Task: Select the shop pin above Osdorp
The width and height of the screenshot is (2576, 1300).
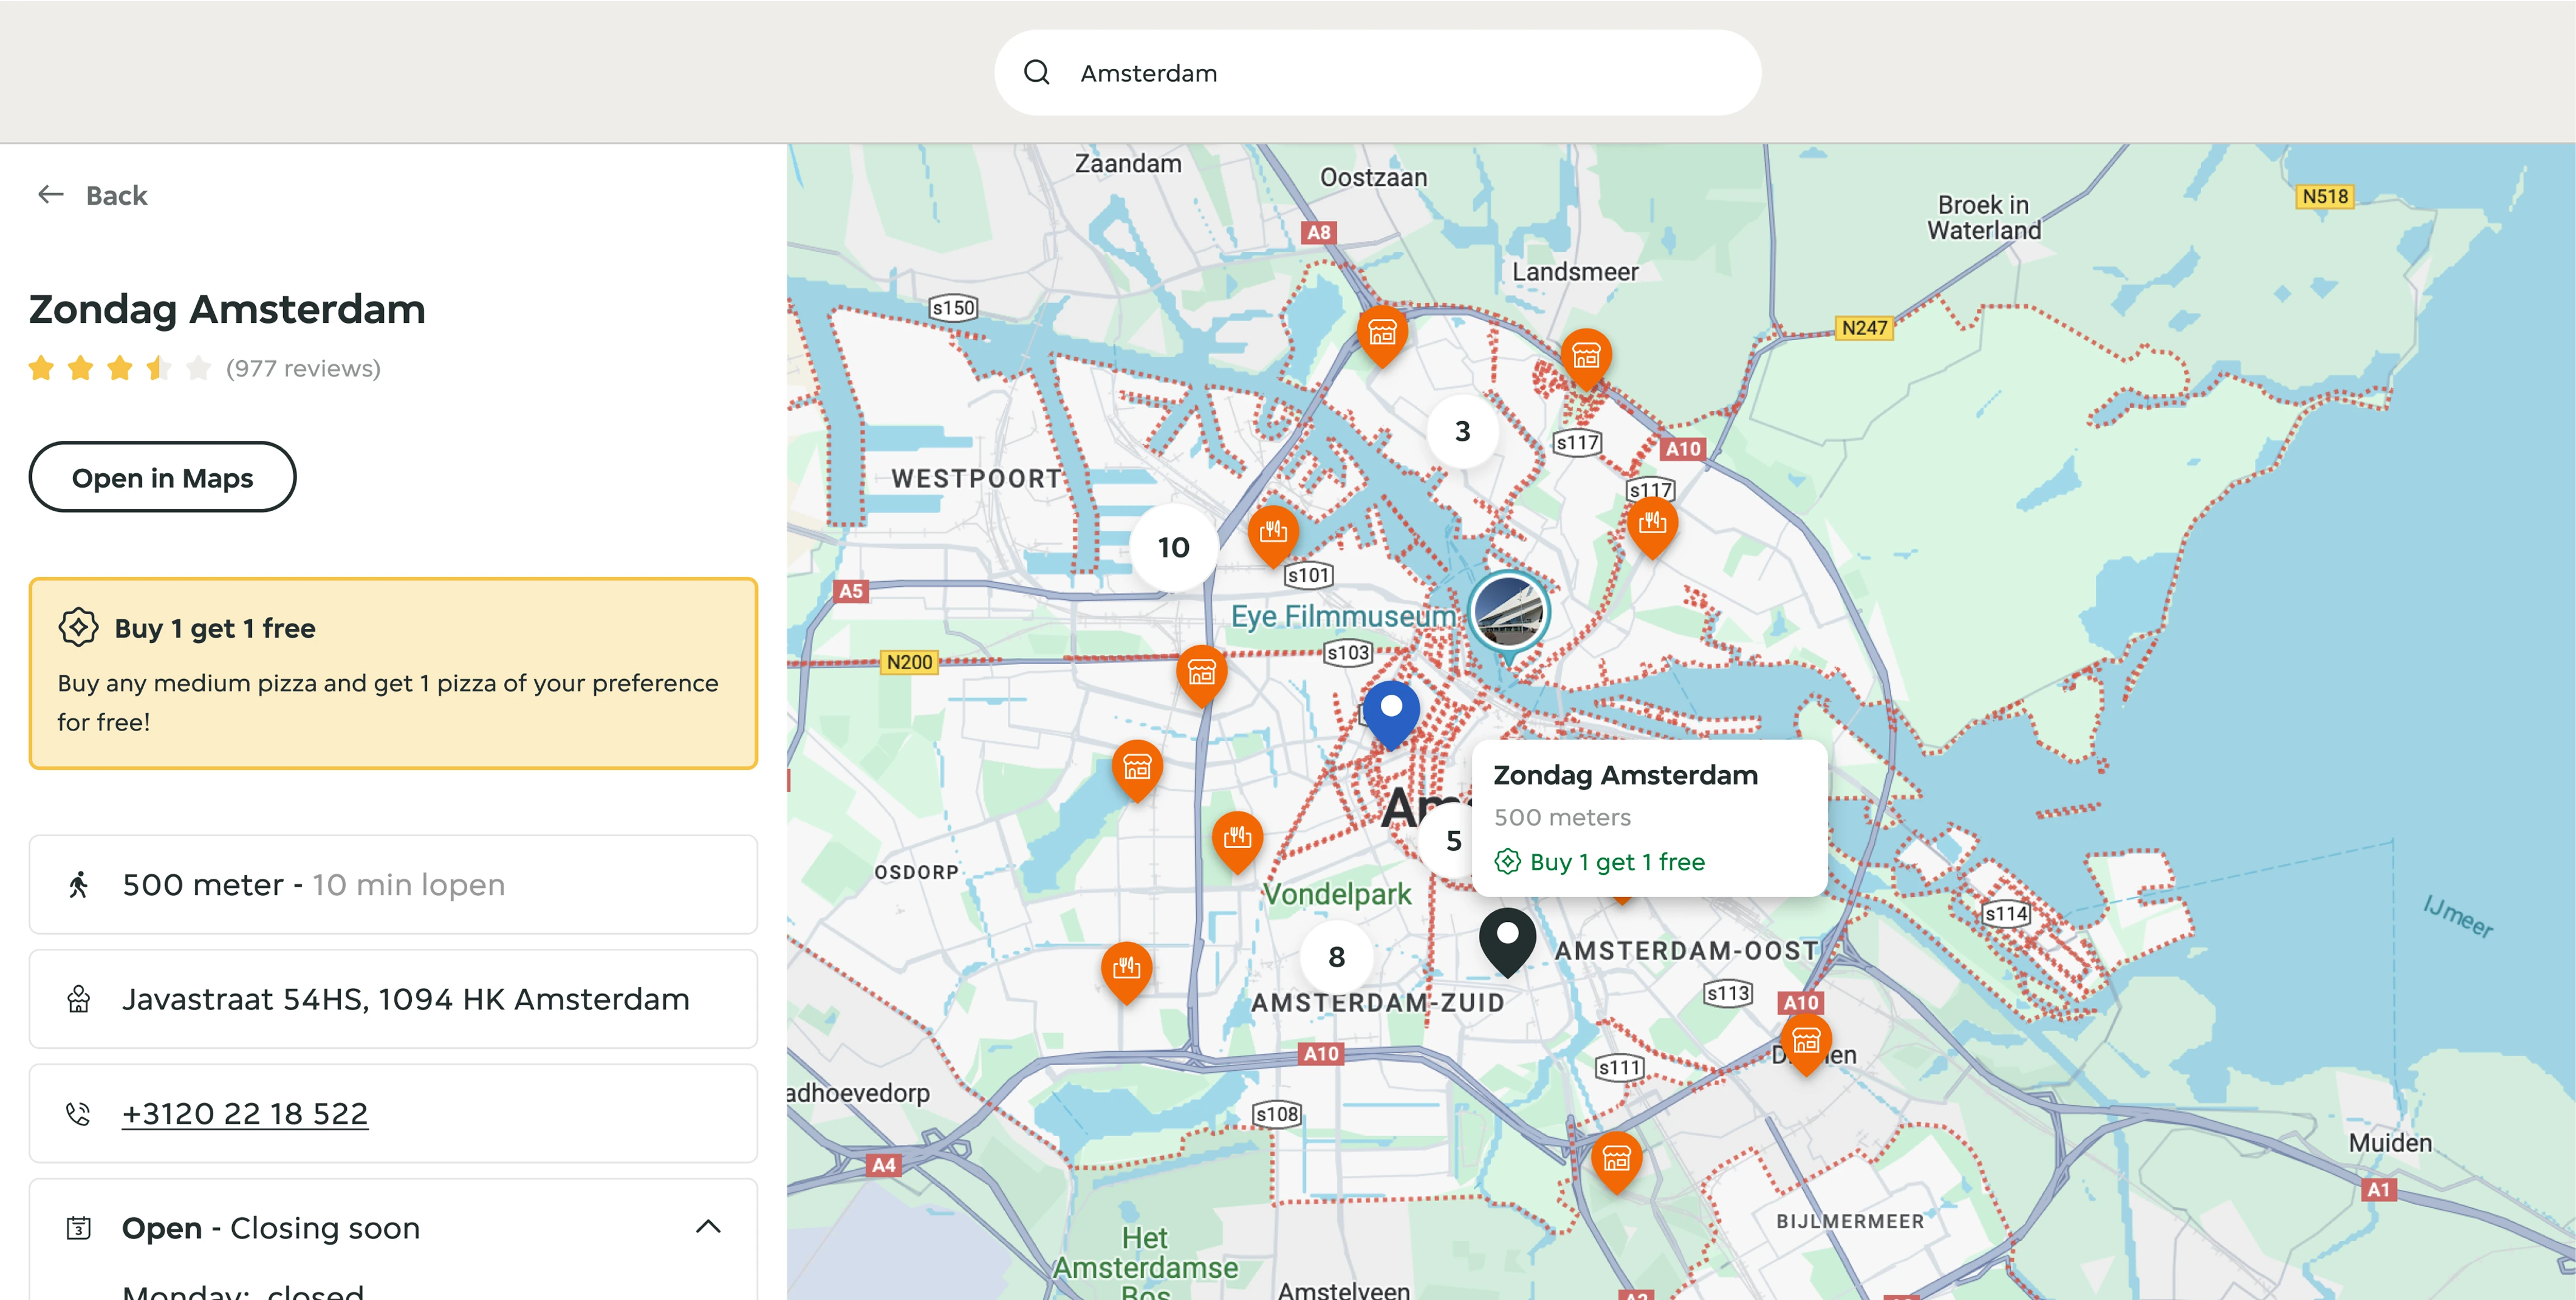Action: point(1137,771)
